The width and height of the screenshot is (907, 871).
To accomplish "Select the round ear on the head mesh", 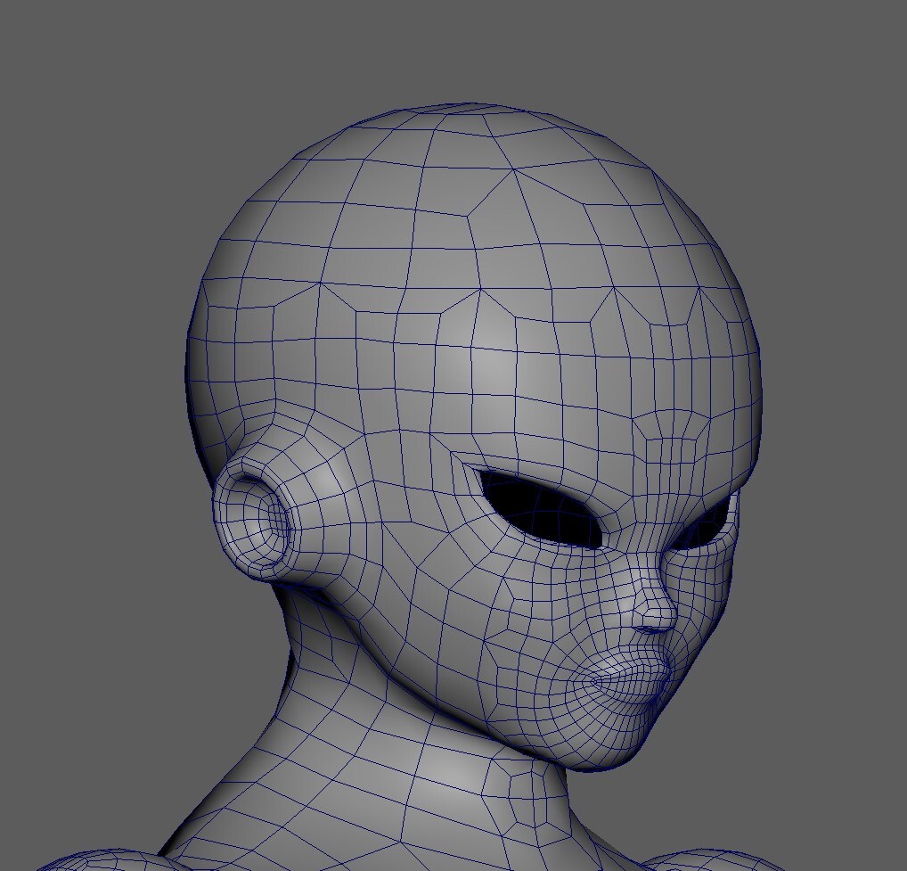I will 252,521.
